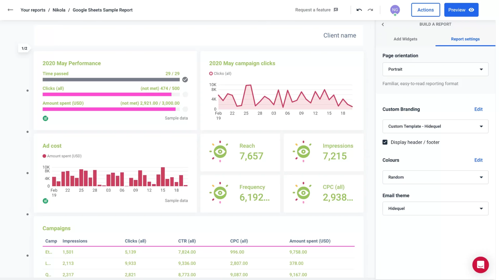The image size is (499, 280).
Task: Click the checkmark circle next to Time passed
Action: coord(185,80)
